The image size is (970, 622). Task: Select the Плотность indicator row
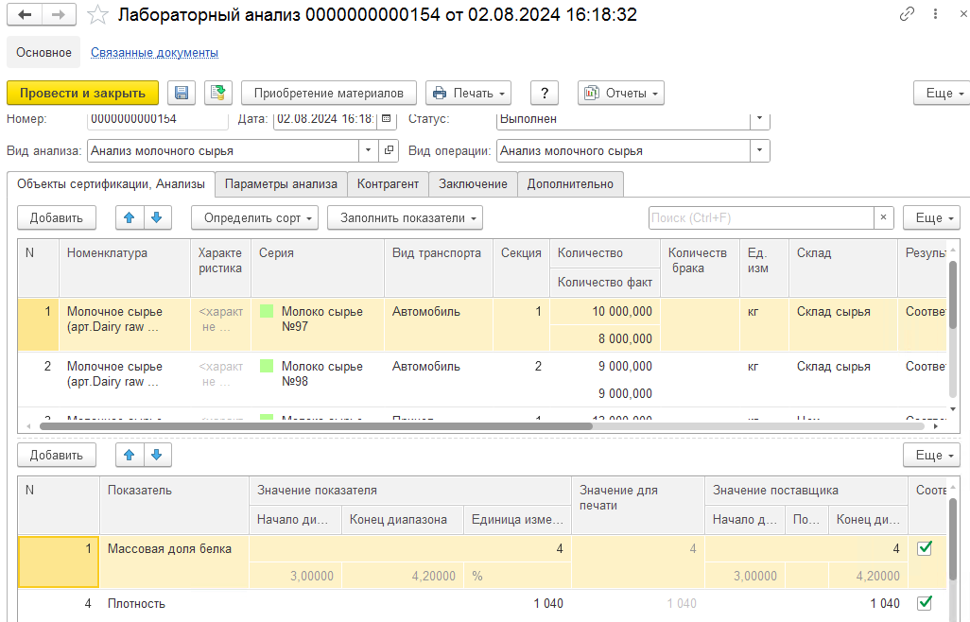(x=481, y=603)
